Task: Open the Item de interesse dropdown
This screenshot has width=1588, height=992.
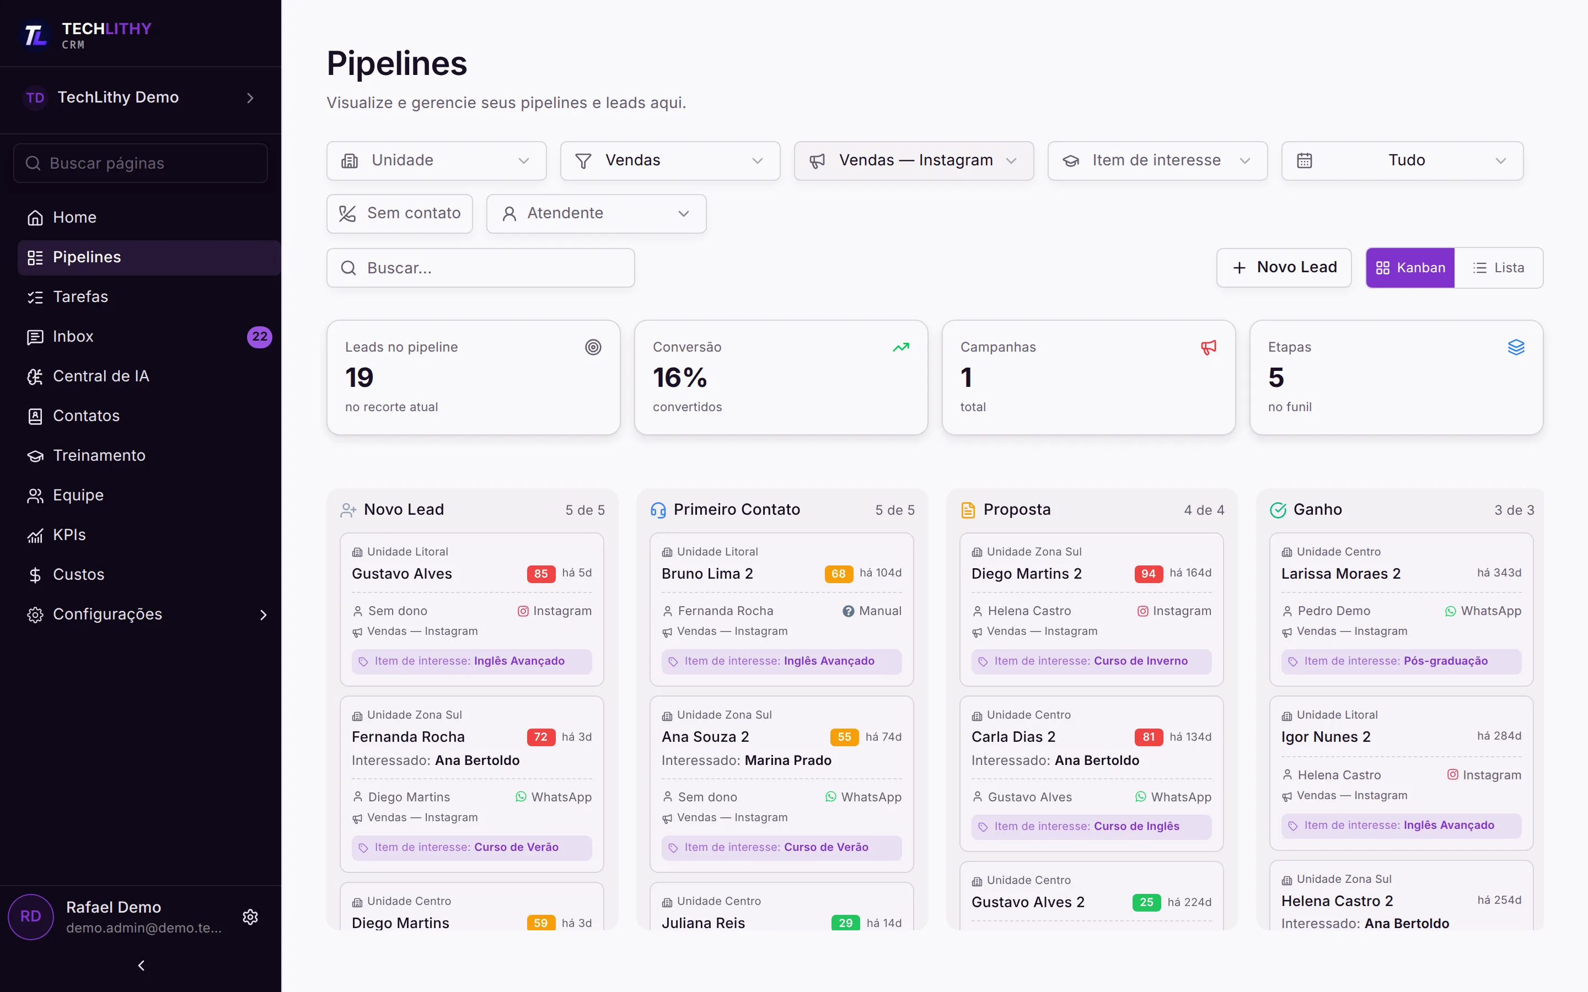Action: pyautogui.click(x=1157, y=161)
